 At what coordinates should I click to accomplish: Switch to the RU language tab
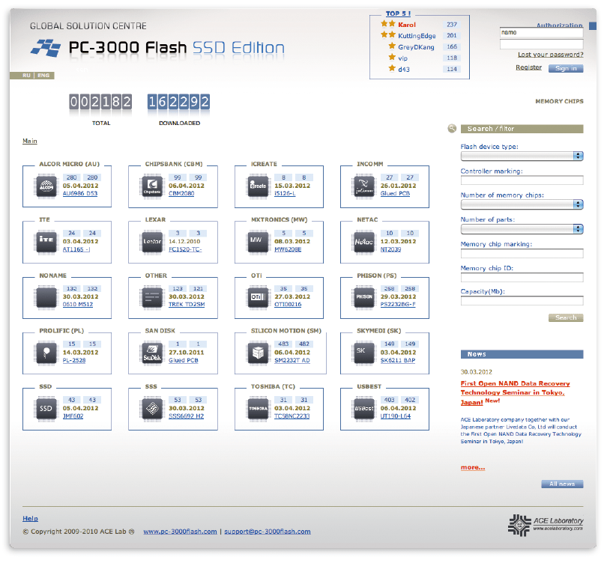point(25,75)
